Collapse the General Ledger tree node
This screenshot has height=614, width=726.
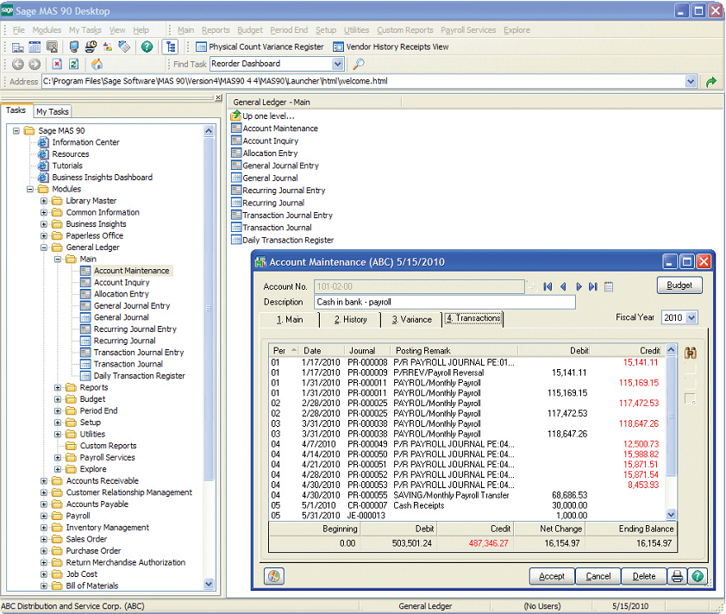click(x=43, y=247)
